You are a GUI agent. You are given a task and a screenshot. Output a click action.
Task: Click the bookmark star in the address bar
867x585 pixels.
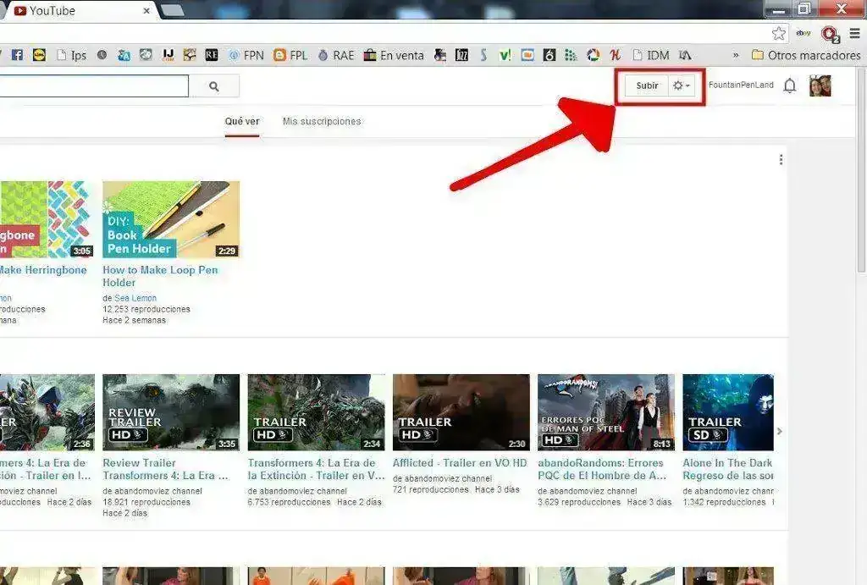(x=778, y=34)
